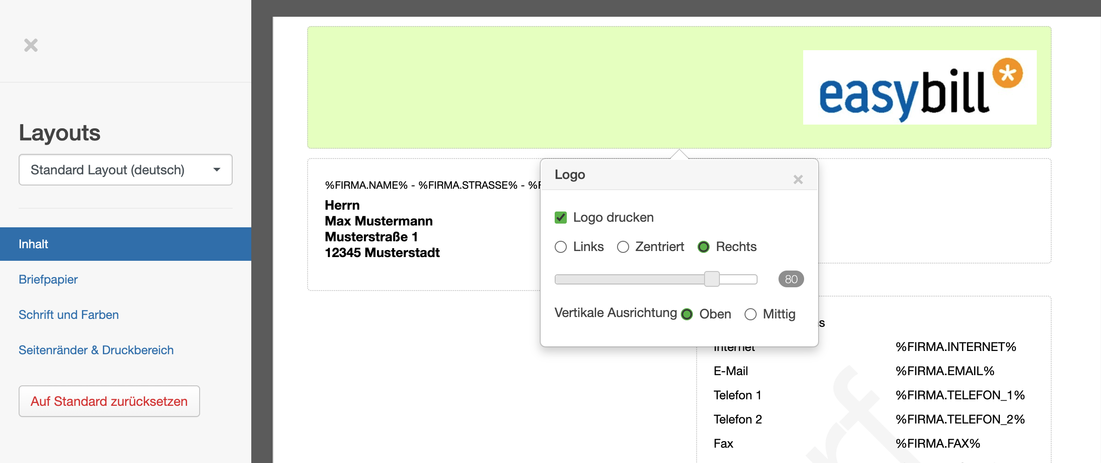The height and width of the screenshot is (463, 1101).
Task: Click the recipient address block Max Mustermann
Action: [382, 229]
